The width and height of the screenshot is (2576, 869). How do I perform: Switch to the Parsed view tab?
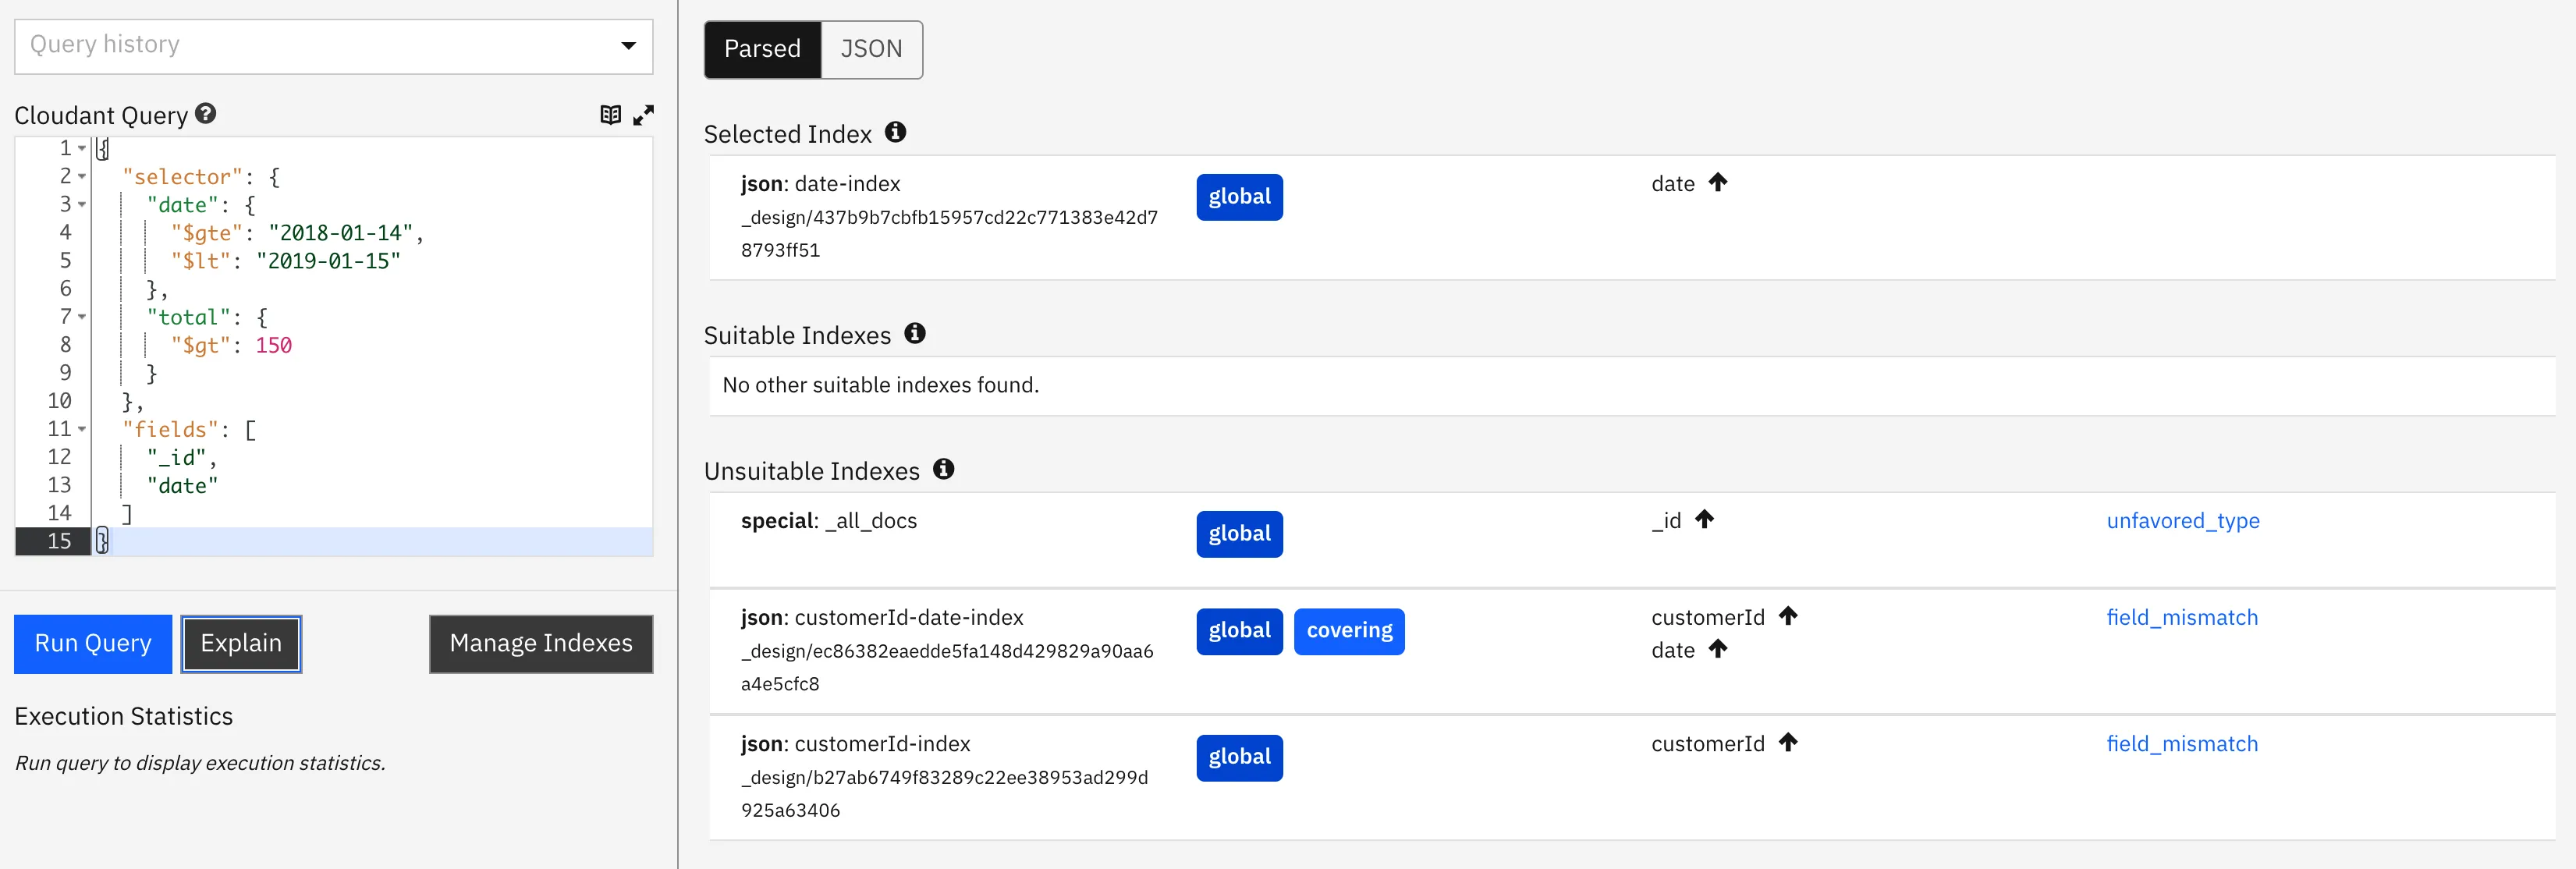pyautogui.click(x=762, y=49)
